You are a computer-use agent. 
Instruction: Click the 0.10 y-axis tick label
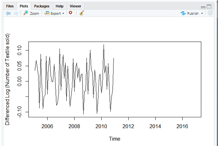19,50
